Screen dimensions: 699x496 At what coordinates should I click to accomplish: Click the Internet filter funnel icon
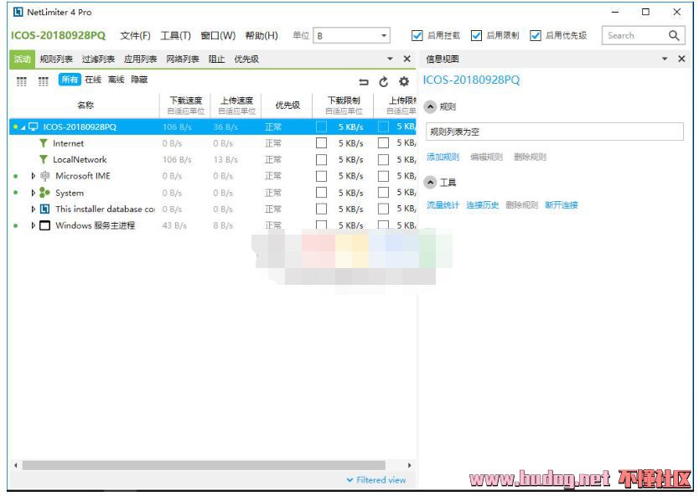44,143
